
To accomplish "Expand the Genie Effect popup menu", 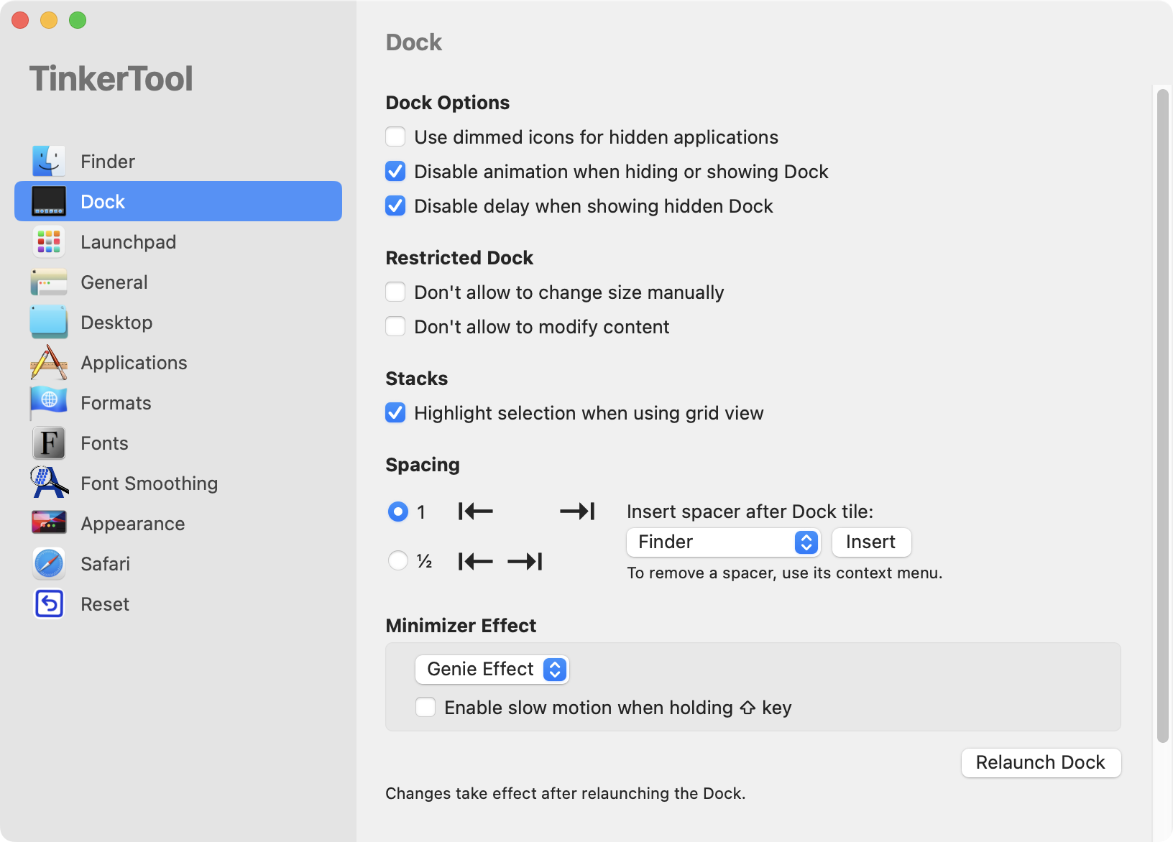I will point(492,670).
